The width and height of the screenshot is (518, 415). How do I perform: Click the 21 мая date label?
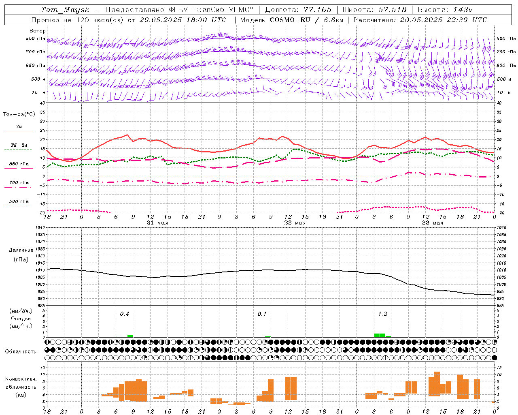point(157,223)
